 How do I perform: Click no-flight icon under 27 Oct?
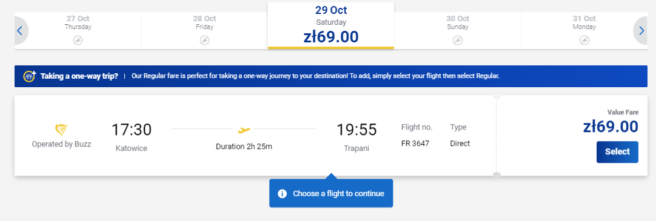coord(78,40)
